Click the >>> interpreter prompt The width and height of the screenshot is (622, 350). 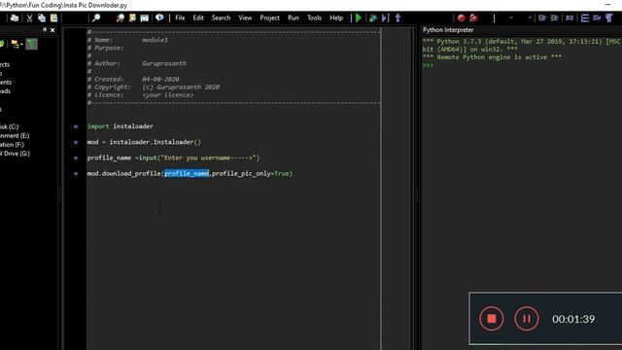point(428,65)
